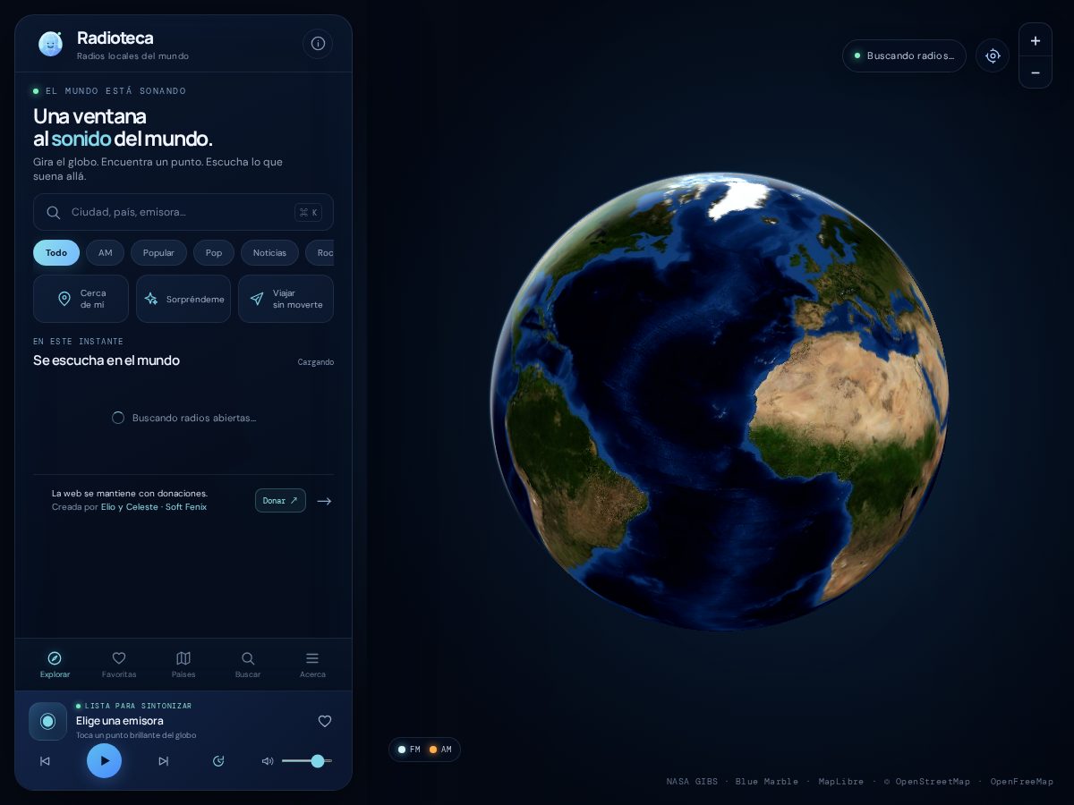Zoom in on the globe
The width and height of the screenshot is (1074, 805).
(x=1036, y=40)
